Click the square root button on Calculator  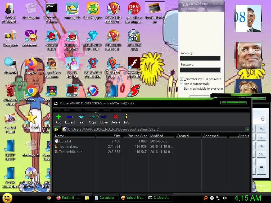261,137
